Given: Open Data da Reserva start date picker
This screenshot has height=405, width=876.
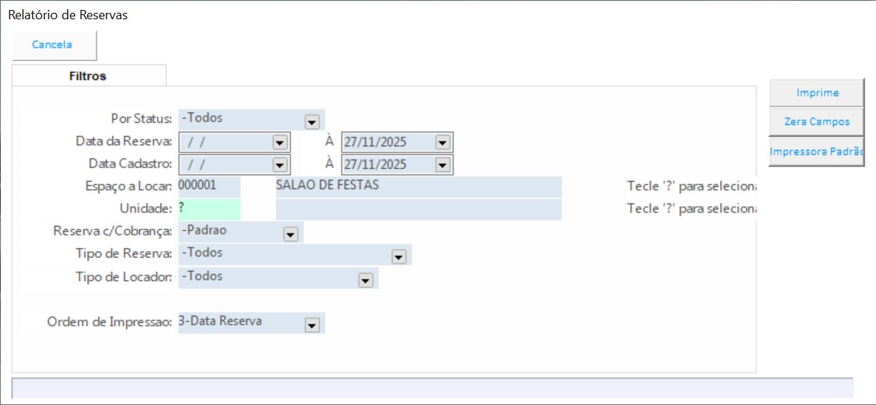Looking at the screenshot, I should (279, 143).
